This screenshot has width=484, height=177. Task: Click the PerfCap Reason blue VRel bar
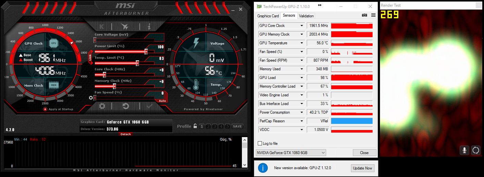(352, 121)
